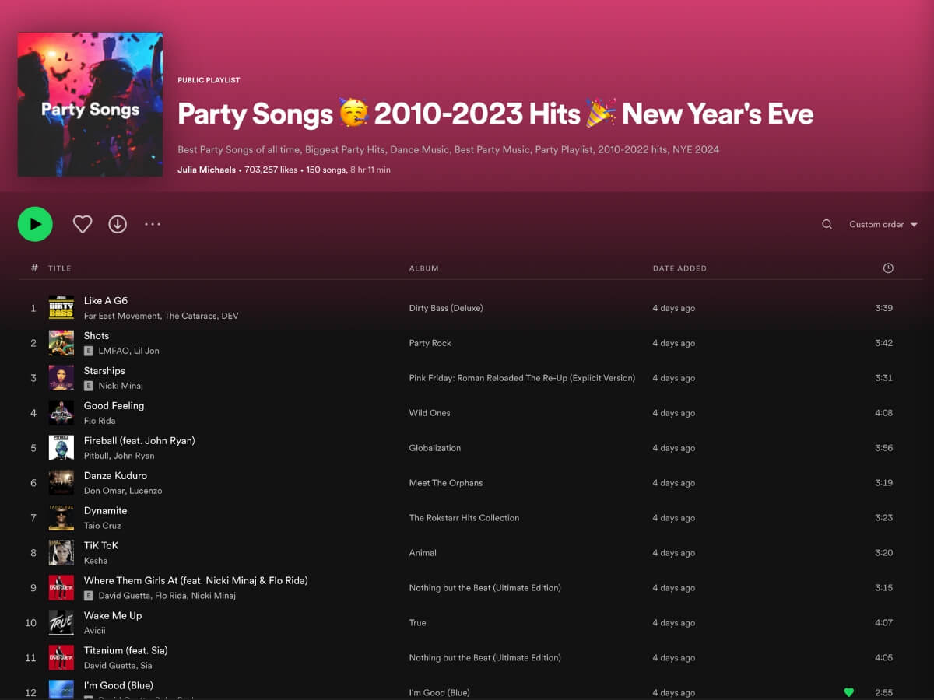934x700 pixels.
Task: Open the Nicki Minaj artist link under Starships
Action: click(121, 386)
